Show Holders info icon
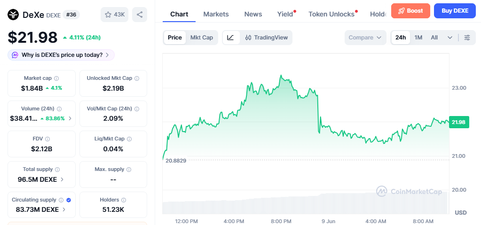Image resolution: width=481 pixels, height=225 pixels. coord(124,200)
